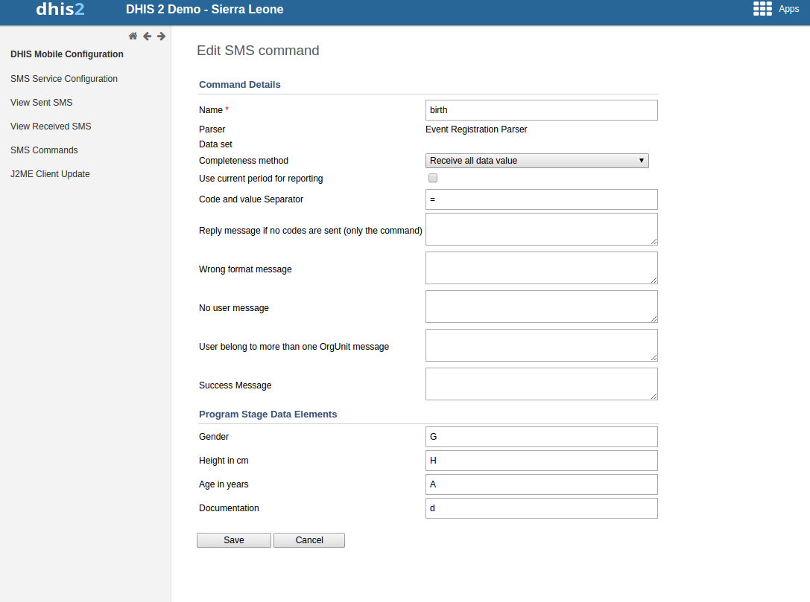Open the Completeness method dropdown
This screenshot has width=810, height=602.
pos(537,161)
